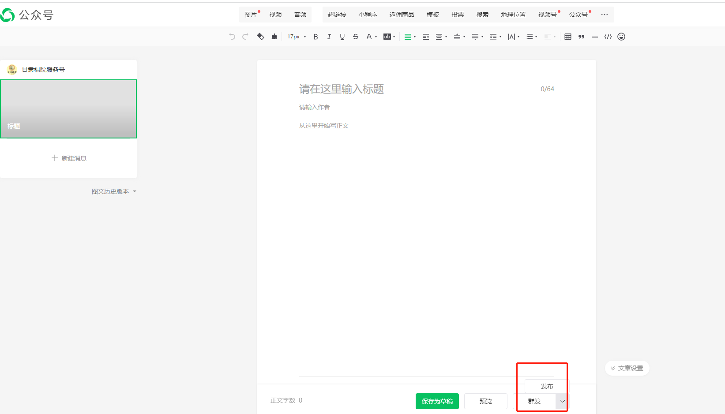
Task: Open the emoji picker
Action: click(621, 37)
